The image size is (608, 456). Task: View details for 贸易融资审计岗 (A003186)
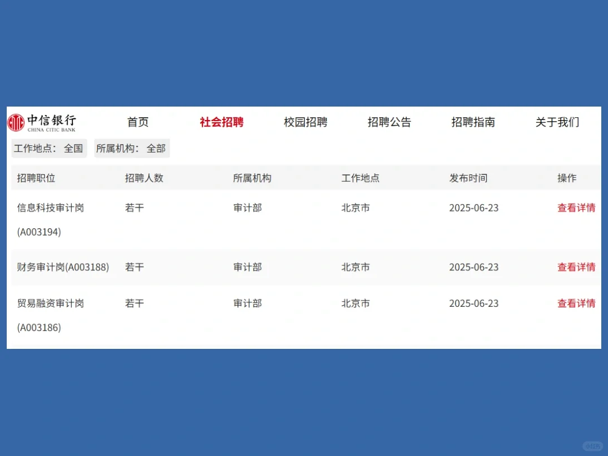pyautogui.click(x=576, y=303)
